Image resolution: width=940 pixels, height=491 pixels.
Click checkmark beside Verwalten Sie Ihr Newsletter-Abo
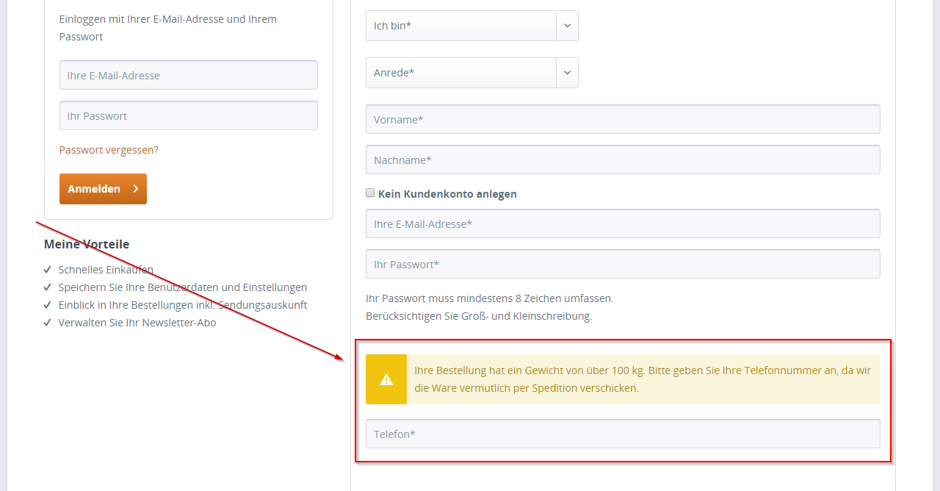(x=48, y=323)
